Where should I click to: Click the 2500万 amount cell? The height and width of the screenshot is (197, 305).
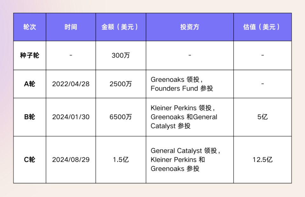(x=121, y=84)
